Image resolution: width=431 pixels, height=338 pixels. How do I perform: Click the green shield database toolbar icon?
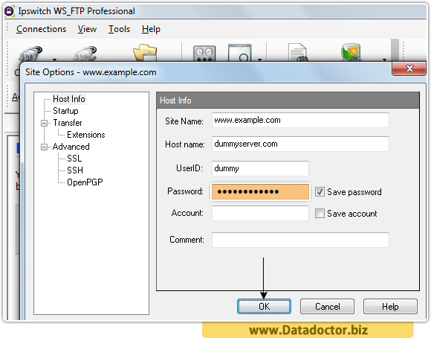[351, 52]
